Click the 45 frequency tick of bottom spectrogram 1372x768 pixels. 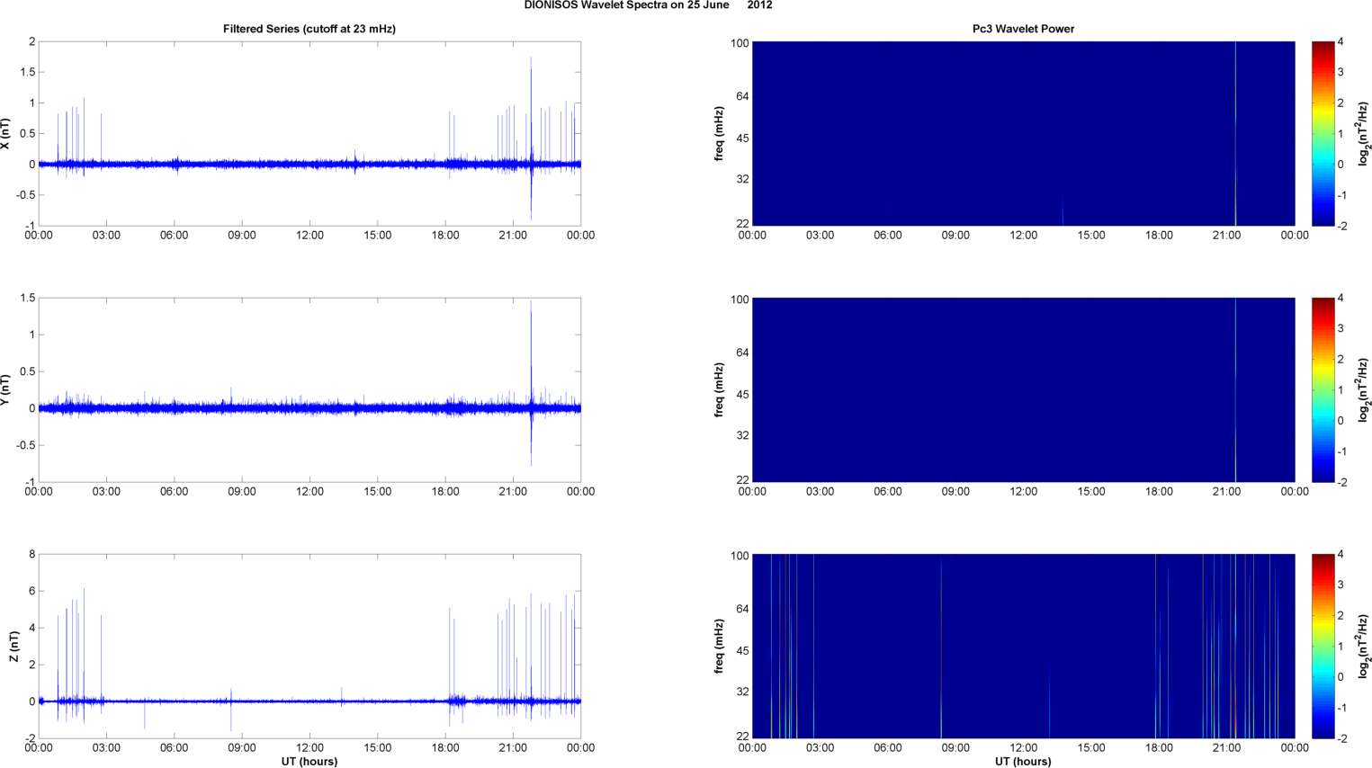(742, 651)
